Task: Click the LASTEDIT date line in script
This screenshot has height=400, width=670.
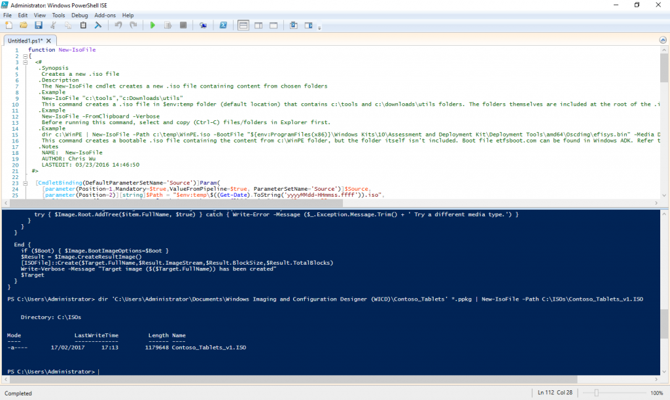Action: [x=90, y=165]
